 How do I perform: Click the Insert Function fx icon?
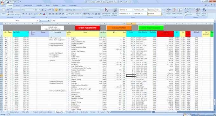[x=49, y=21]
